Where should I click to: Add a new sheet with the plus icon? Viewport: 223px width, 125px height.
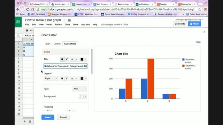click(x=24, y=122)
